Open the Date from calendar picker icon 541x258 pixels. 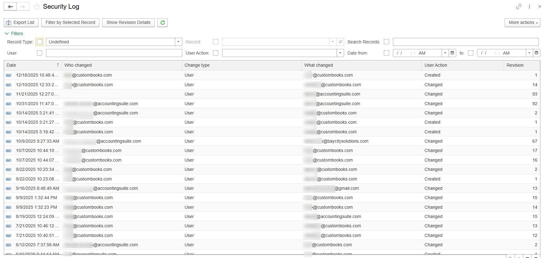pyautogui.click(x=452, y=53)
